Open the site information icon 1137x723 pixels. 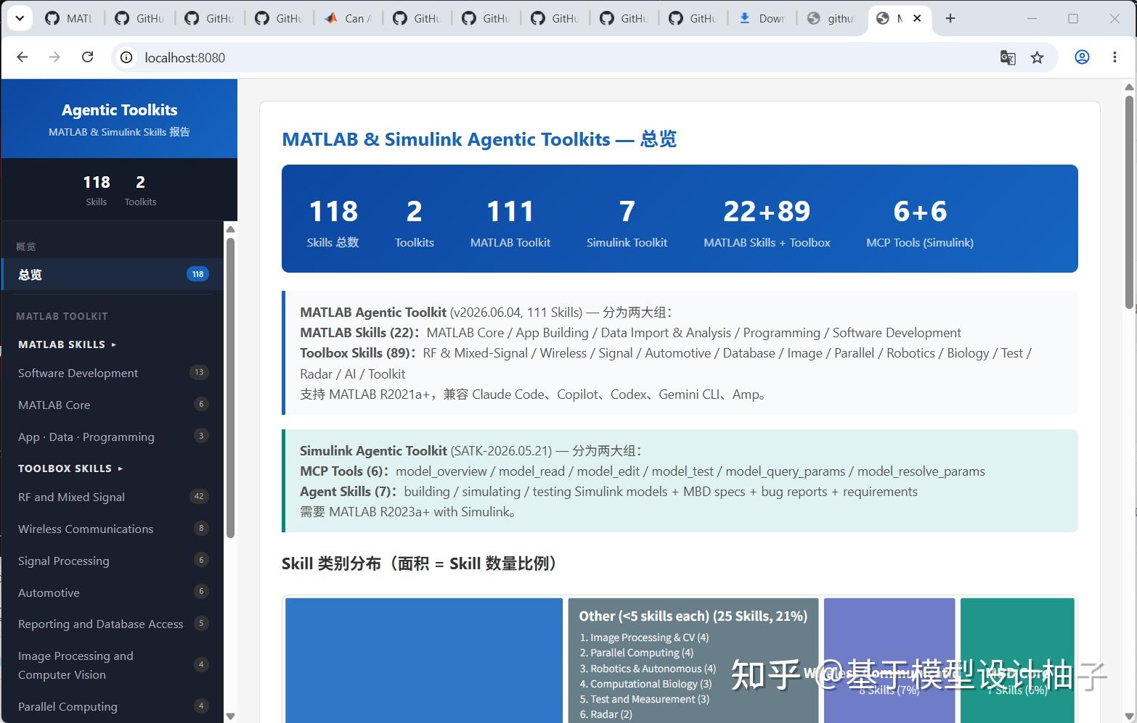tap(126, 57)
